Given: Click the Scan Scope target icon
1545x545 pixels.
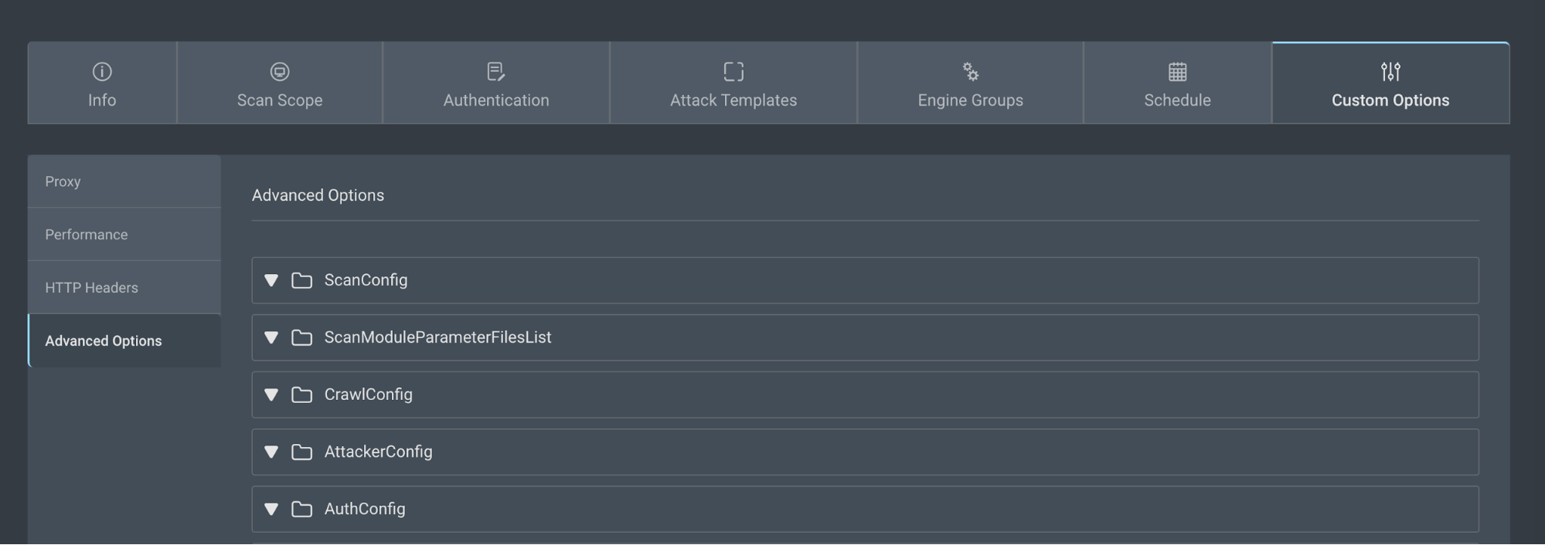Looking at the screenshot, I should pos(280,72).
